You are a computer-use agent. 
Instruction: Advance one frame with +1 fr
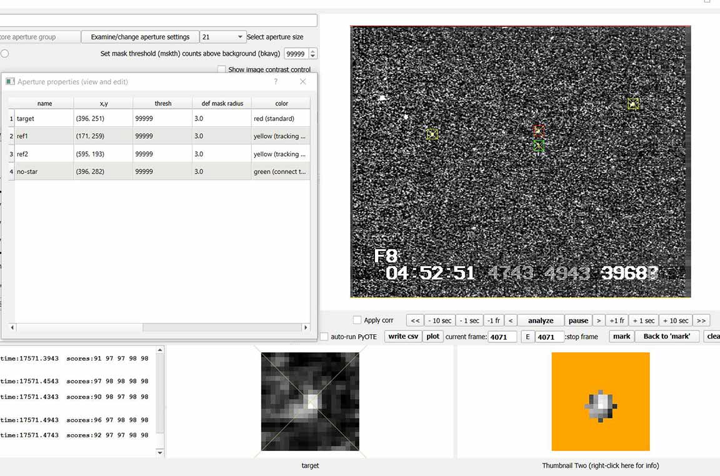coord(617,320)
